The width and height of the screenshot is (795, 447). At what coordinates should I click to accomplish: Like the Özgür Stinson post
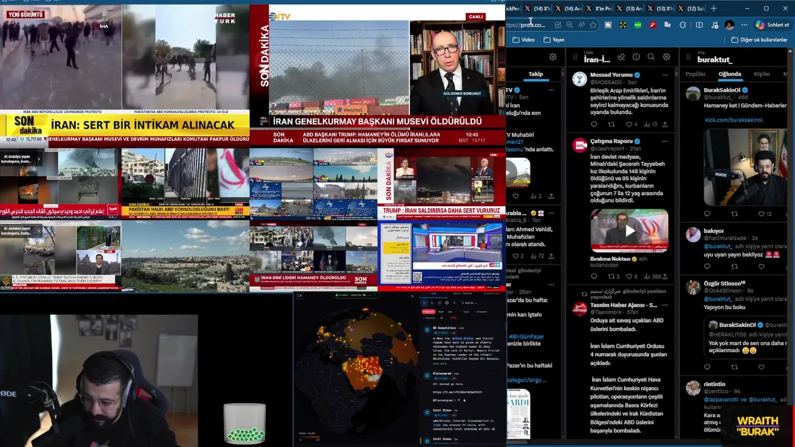pos(761,367)
